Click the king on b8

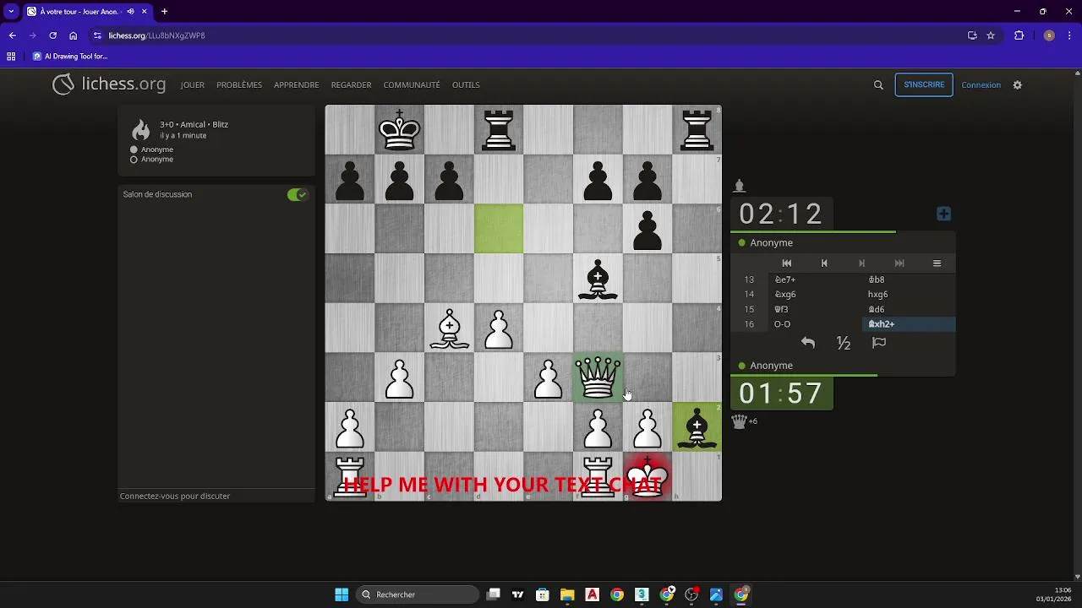tap(400, 130)
